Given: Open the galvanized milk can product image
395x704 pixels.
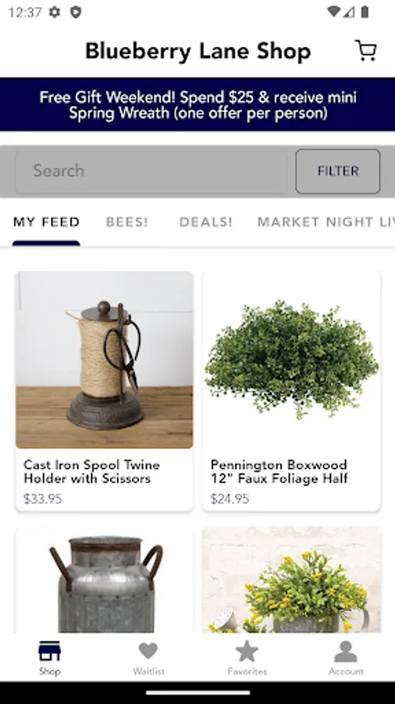Looking at the screenshot, I should pyautogui.click(x=105, y=580).
